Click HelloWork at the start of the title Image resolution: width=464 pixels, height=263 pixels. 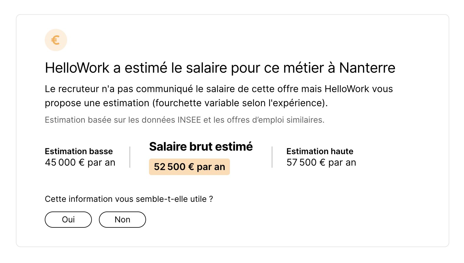(x=77, y=68)
